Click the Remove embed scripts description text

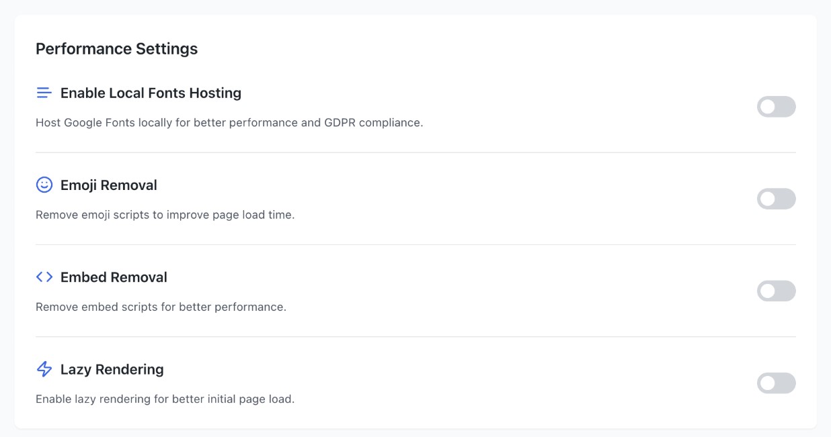pos(161,307)
